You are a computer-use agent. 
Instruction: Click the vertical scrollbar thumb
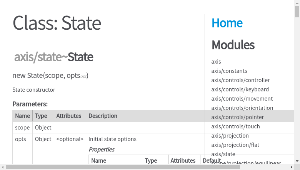297,12
